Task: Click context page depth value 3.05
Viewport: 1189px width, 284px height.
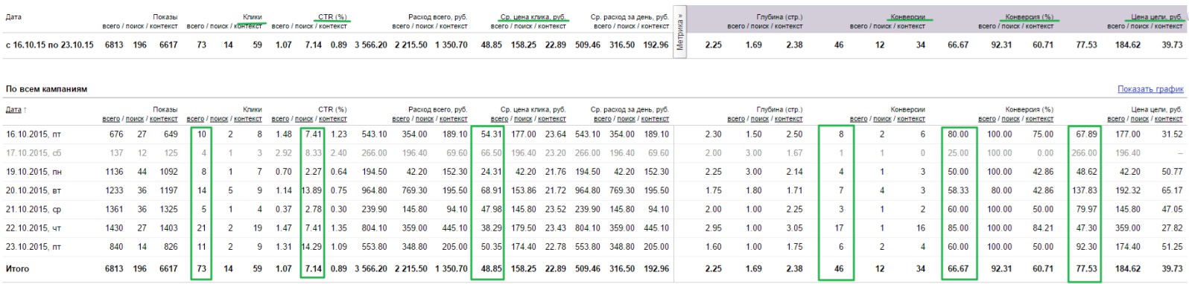Action: [794, 228]
